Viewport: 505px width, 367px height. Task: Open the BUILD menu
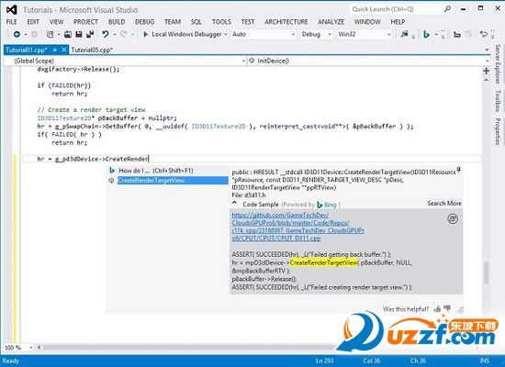coord(117,22)
